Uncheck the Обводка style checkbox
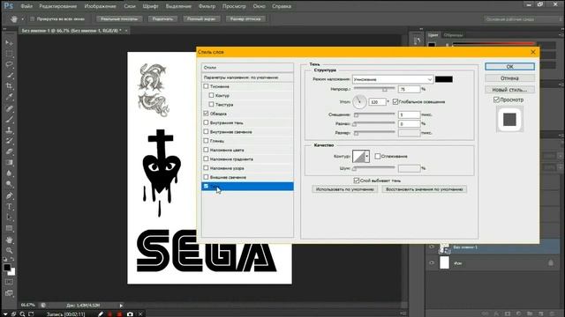Screen dimensions: 565x317 click(206, 114)
